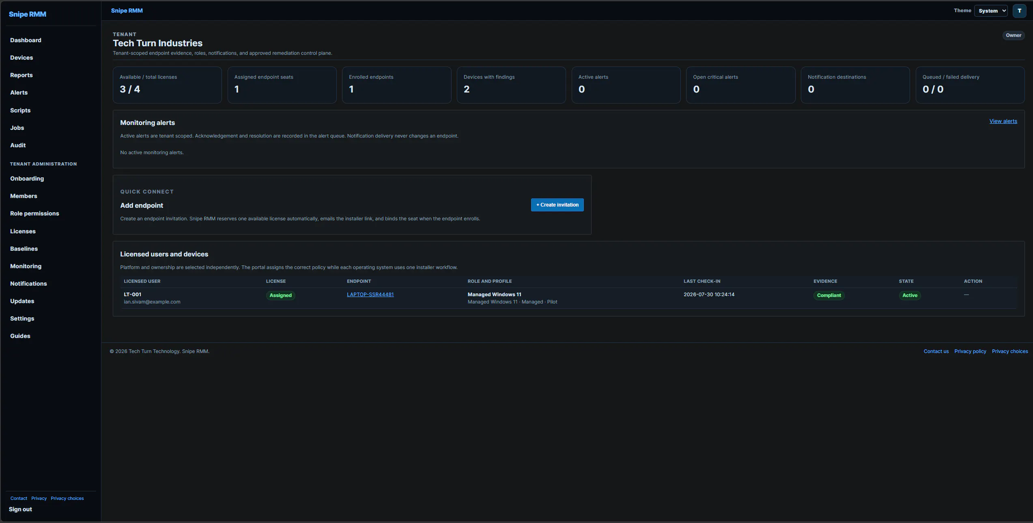This screenshot has width=1033, height=523.
Task: Select the Queued / failed delivery card
Action: coord(970,85)
